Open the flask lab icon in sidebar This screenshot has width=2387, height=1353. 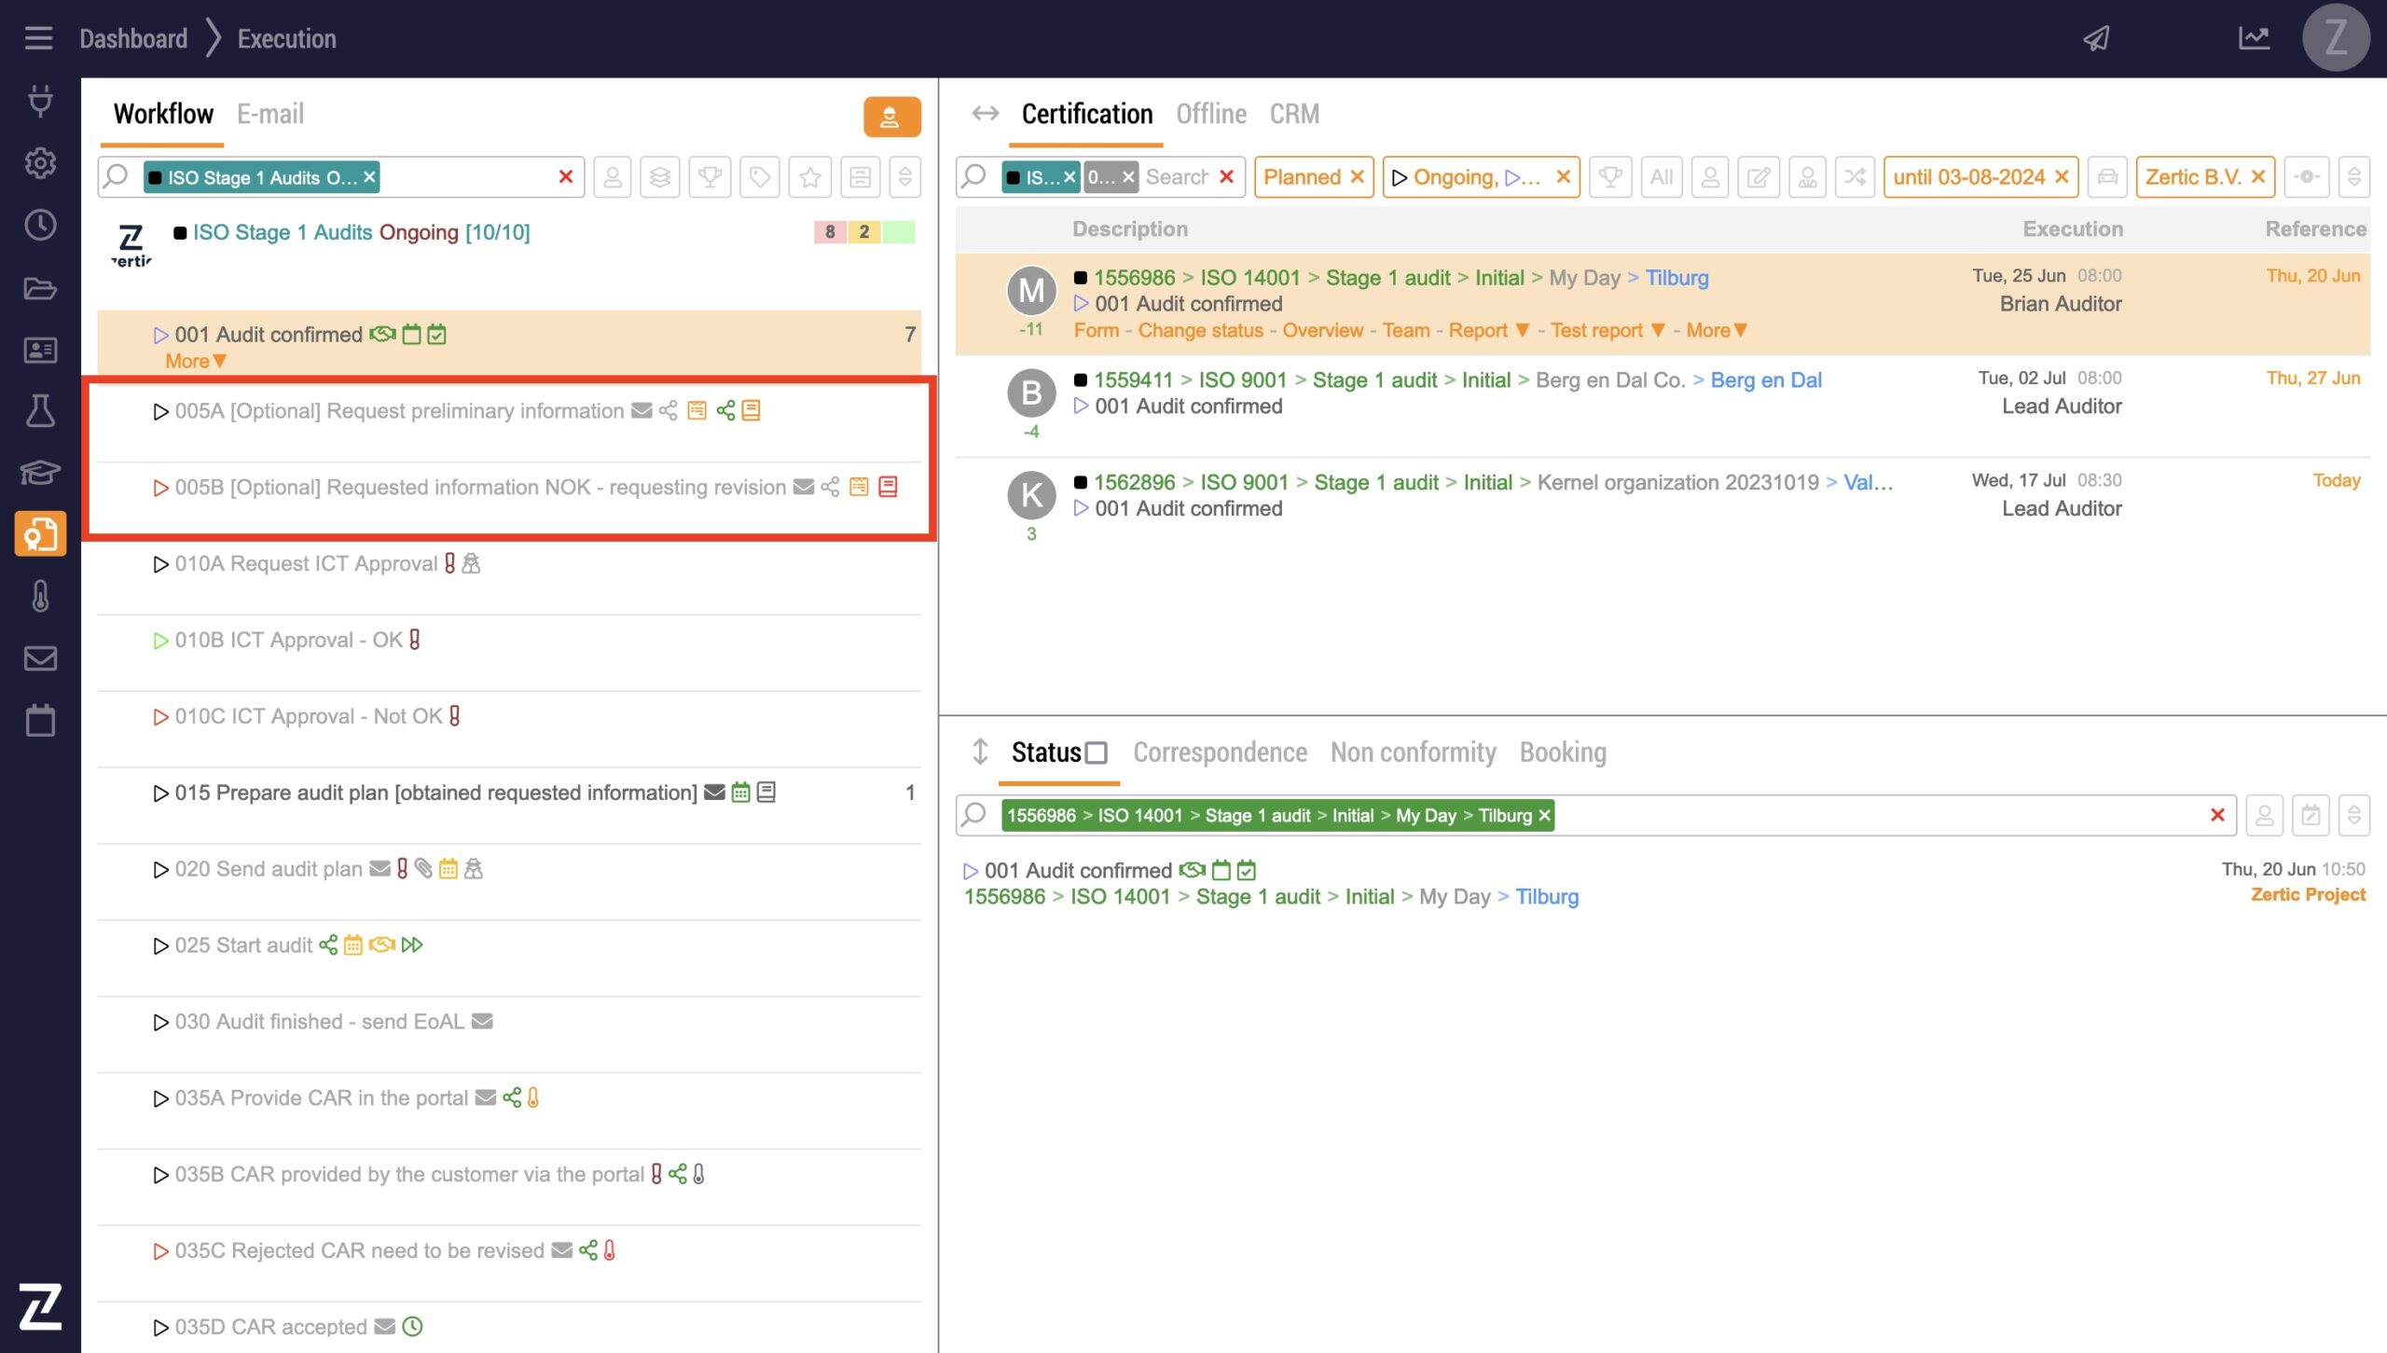point(40,411)
